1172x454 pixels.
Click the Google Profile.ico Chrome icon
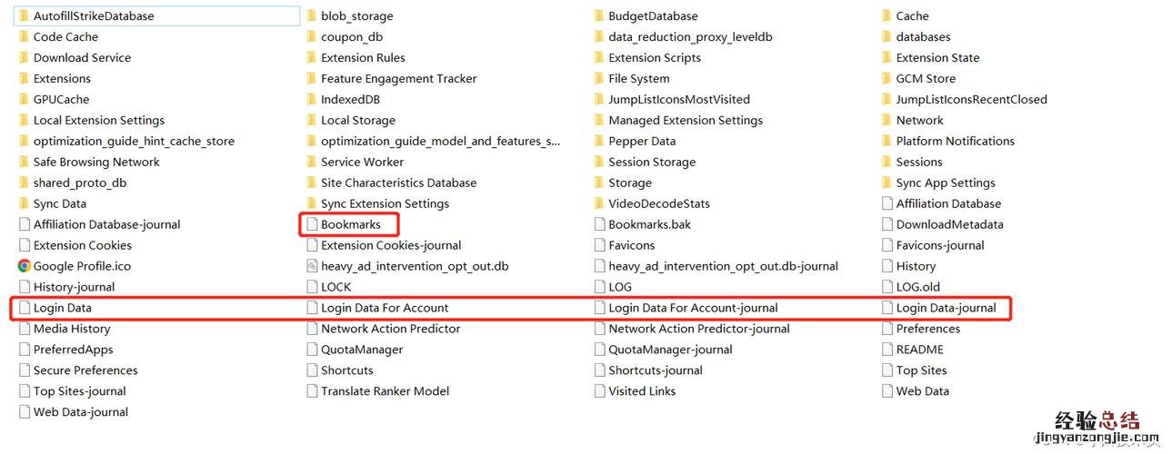[24, 266]
